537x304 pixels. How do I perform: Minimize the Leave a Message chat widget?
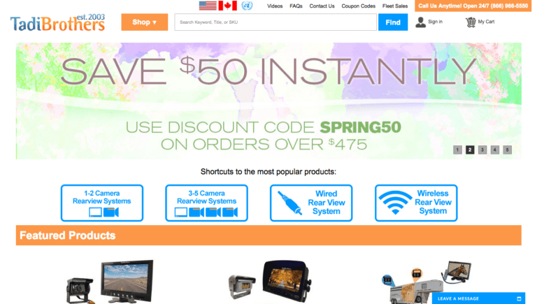(x=519, y=298)
